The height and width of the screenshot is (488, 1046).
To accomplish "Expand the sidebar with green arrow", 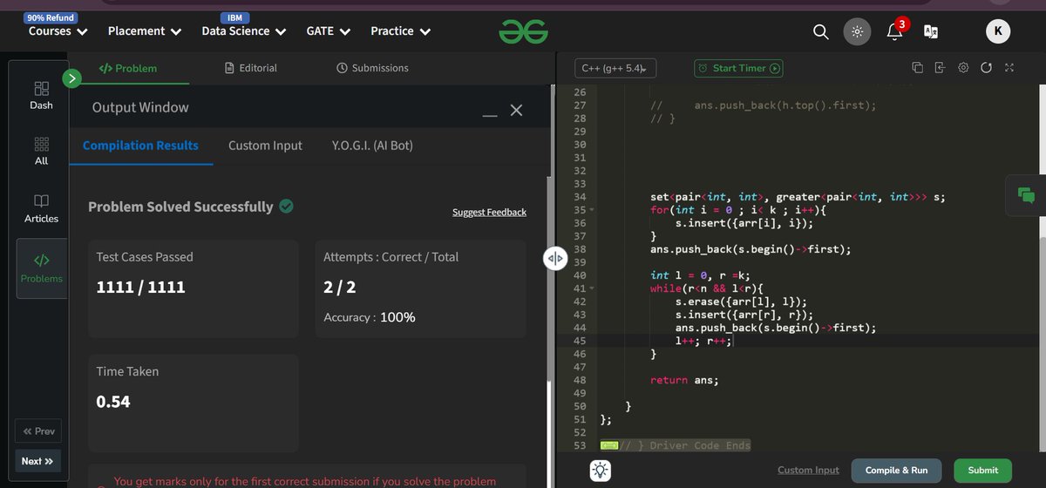I will point(72,79).
